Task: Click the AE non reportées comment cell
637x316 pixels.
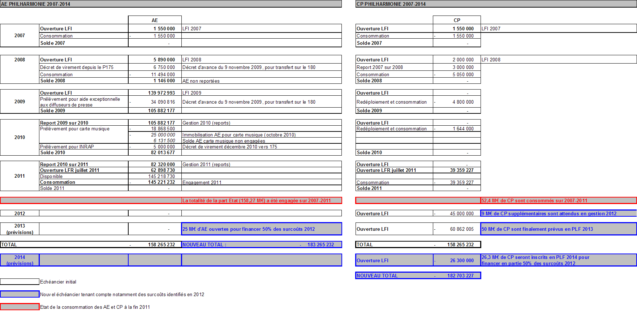Action: click(x=261, y=81)
